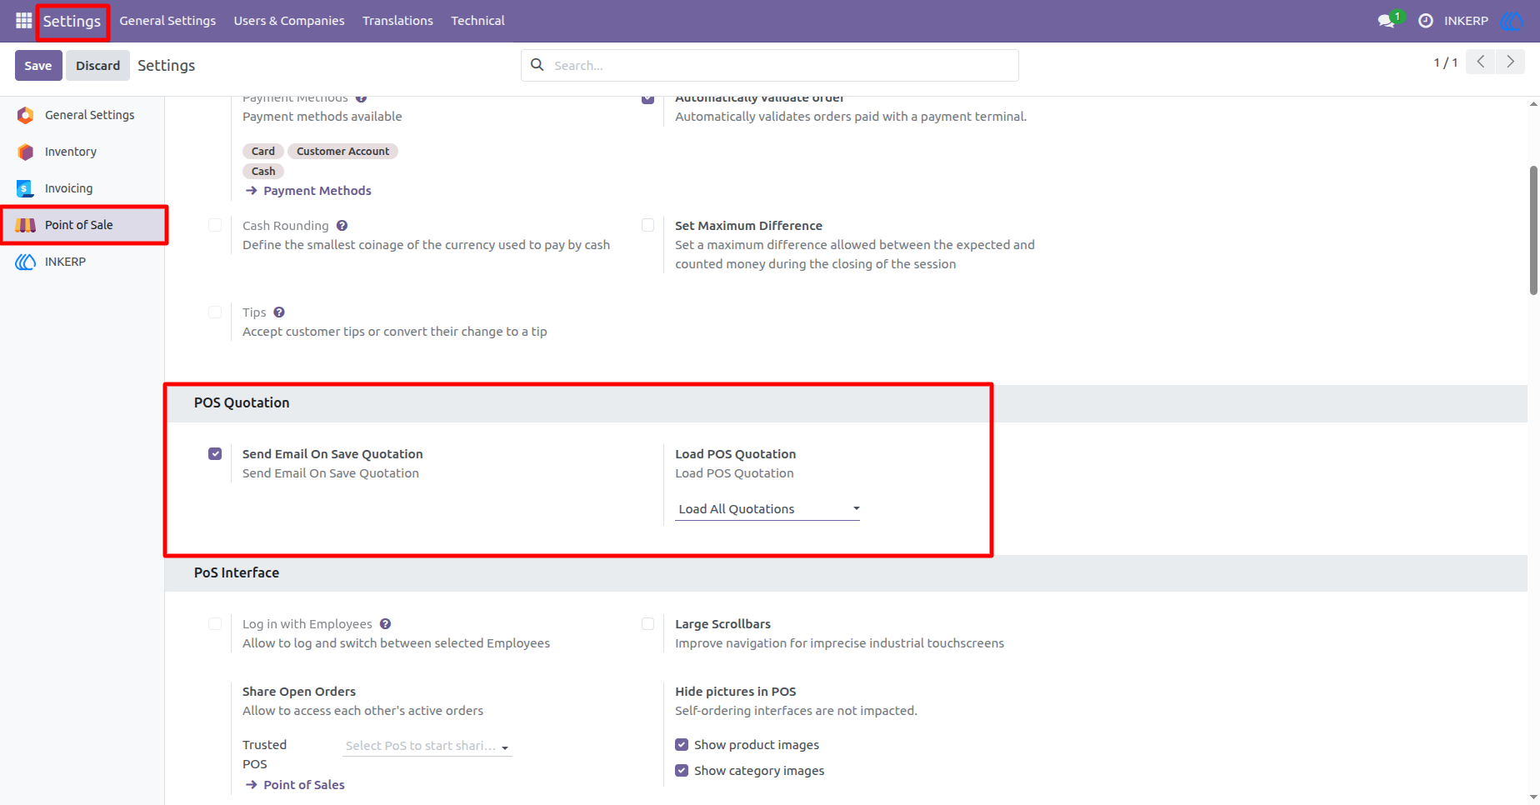Open the chat messages icon
Viewport: 1540px width, 805px height.
coord(1387,21)
